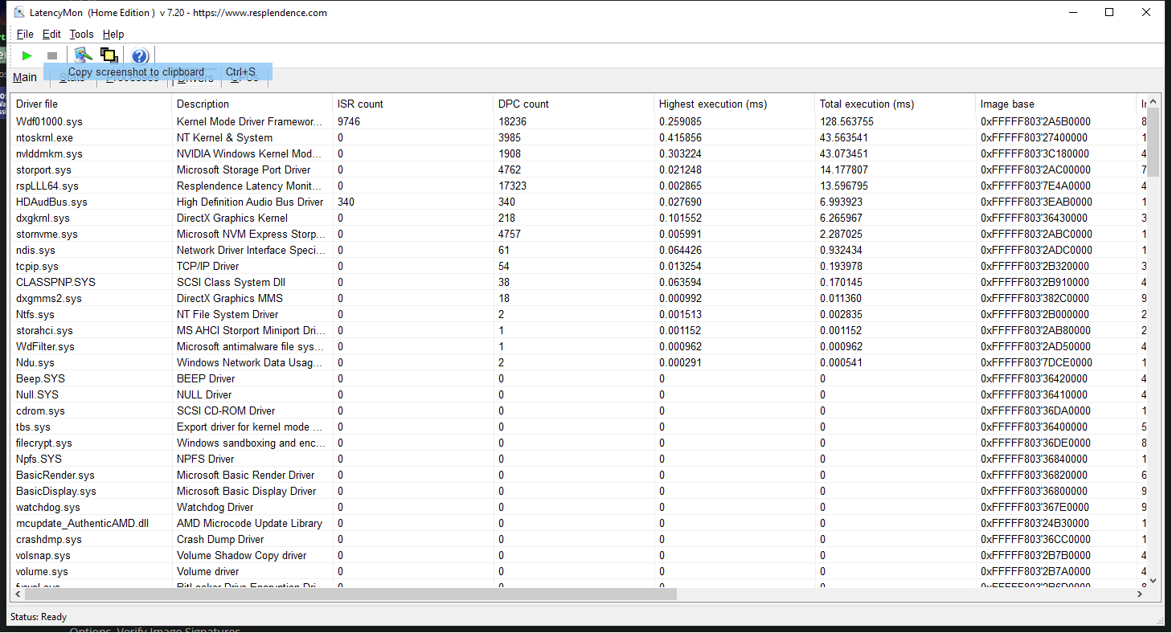The height and width of the screenshot is (633, 1172).
Task: Select the volsnap.sys driver row
Action: [x=579, y=555]
